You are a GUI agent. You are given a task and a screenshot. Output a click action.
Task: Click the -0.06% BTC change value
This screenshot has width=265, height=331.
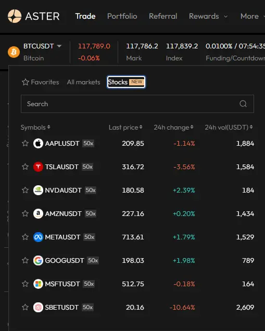tap(89, 58)
